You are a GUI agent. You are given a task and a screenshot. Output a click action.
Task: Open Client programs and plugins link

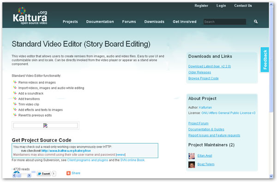(x=88, y=160)
